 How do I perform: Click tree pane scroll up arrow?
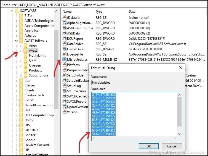56,11
